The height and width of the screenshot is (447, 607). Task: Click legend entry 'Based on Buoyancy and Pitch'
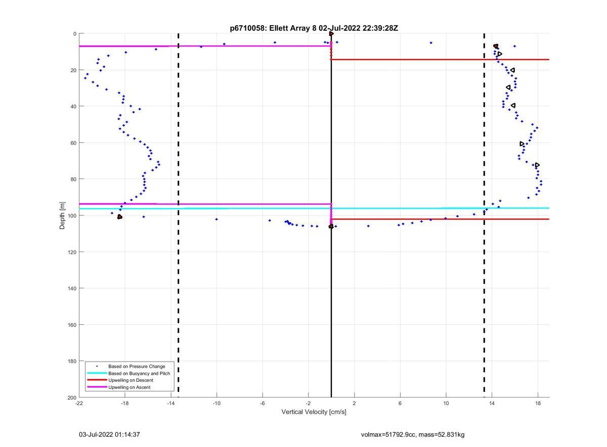(x=139, y=373)
